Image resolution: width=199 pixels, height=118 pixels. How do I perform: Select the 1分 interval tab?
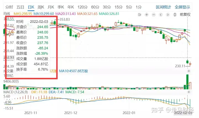click(x=138, y=7)
